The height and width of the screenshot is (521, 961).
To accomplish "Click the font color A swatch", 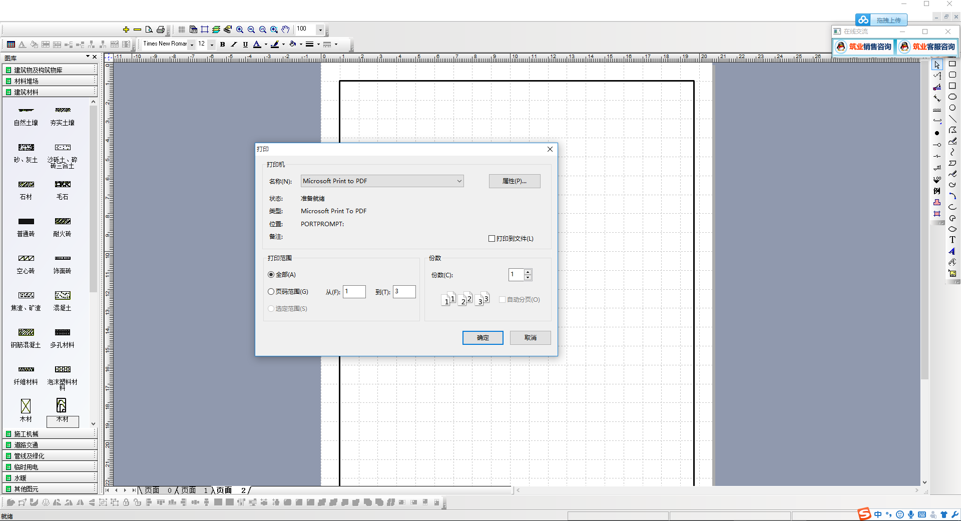I will [257, 45].
